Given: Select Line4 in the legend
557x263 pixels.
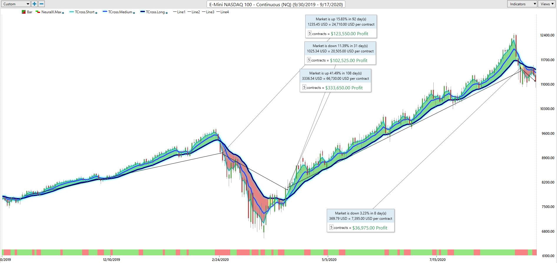Looking at the screenshot, I should (x=223, y=12).
